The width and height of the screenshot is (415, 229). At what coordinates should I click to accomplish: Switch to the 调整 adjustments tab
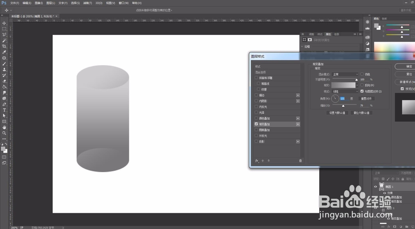[312, 34]
